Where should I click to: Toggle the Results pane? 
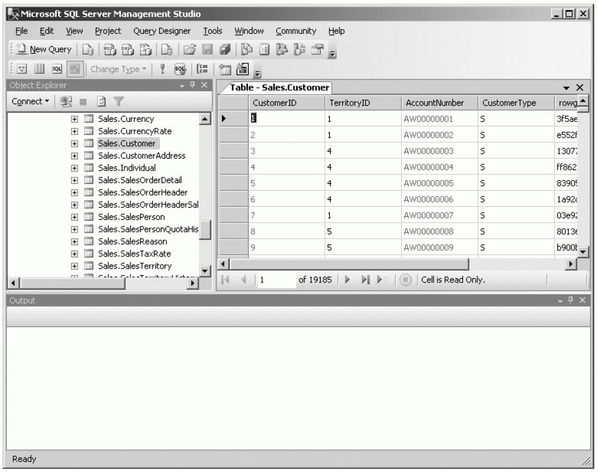(75, 69)
